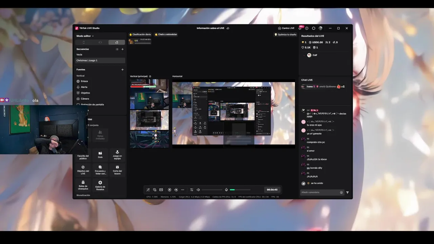This screenshot has width=434, height=244.
Task: Open Chats y entrevistas tab
Action: [x=166, y=34]
